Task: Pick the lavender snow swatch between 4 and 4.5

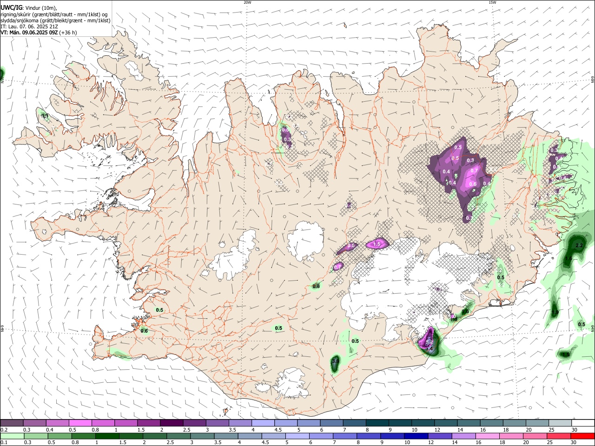Action: tap(263, 423)
